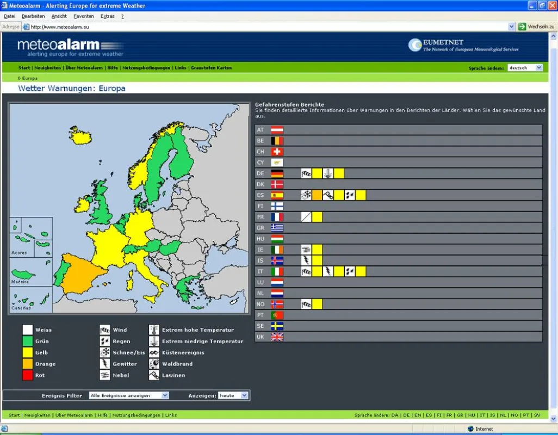Open the Anzeigen heute dropdown
Image resolution: width=558 pixels, height=435 pixels.
[233, 395]
